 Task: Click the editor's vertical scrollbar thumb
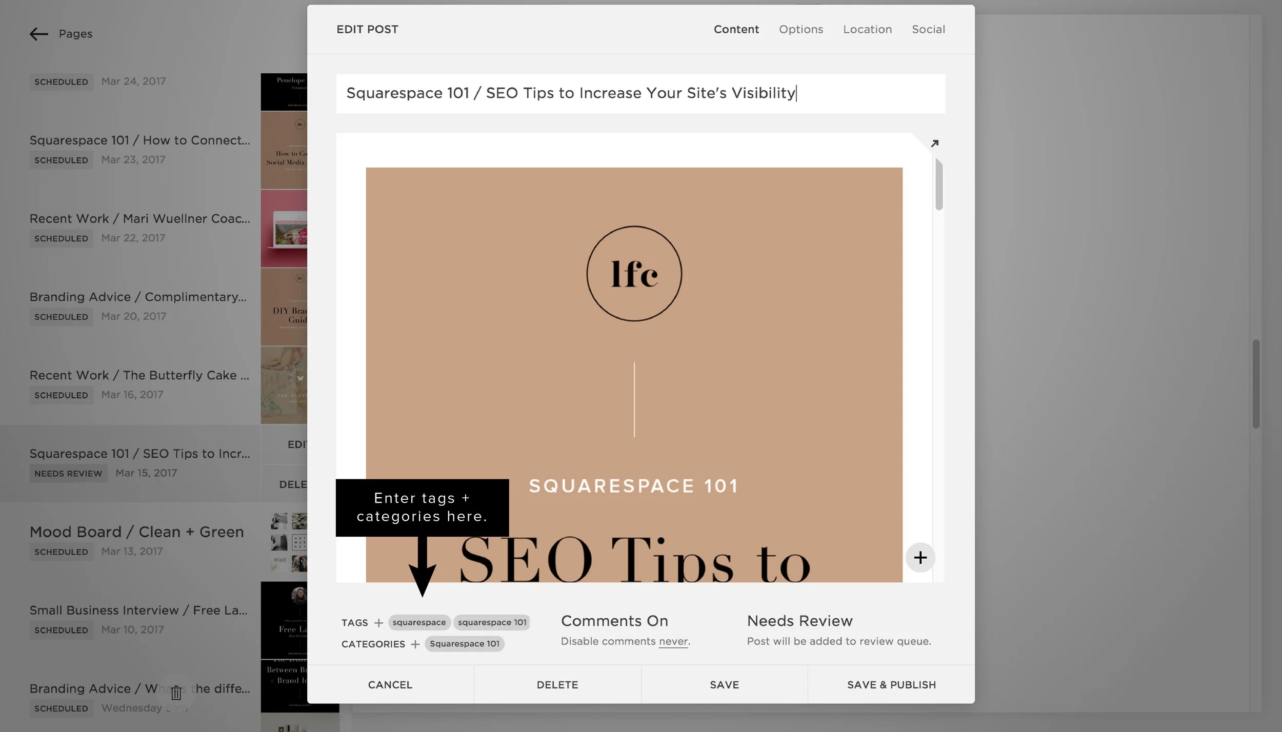coord(938,185)
